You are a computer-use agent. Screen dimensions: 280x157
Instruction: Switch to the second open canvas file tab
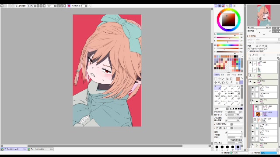[40, 149]
